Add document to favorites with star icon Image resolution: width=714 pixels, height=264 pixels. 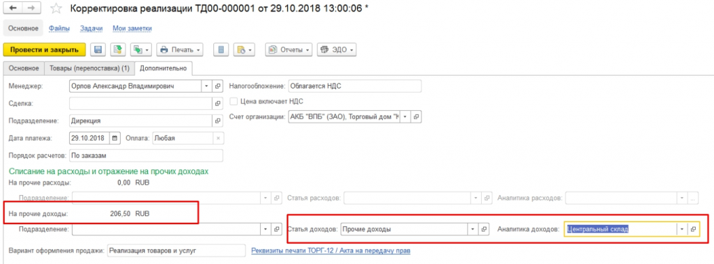(56, 8)
